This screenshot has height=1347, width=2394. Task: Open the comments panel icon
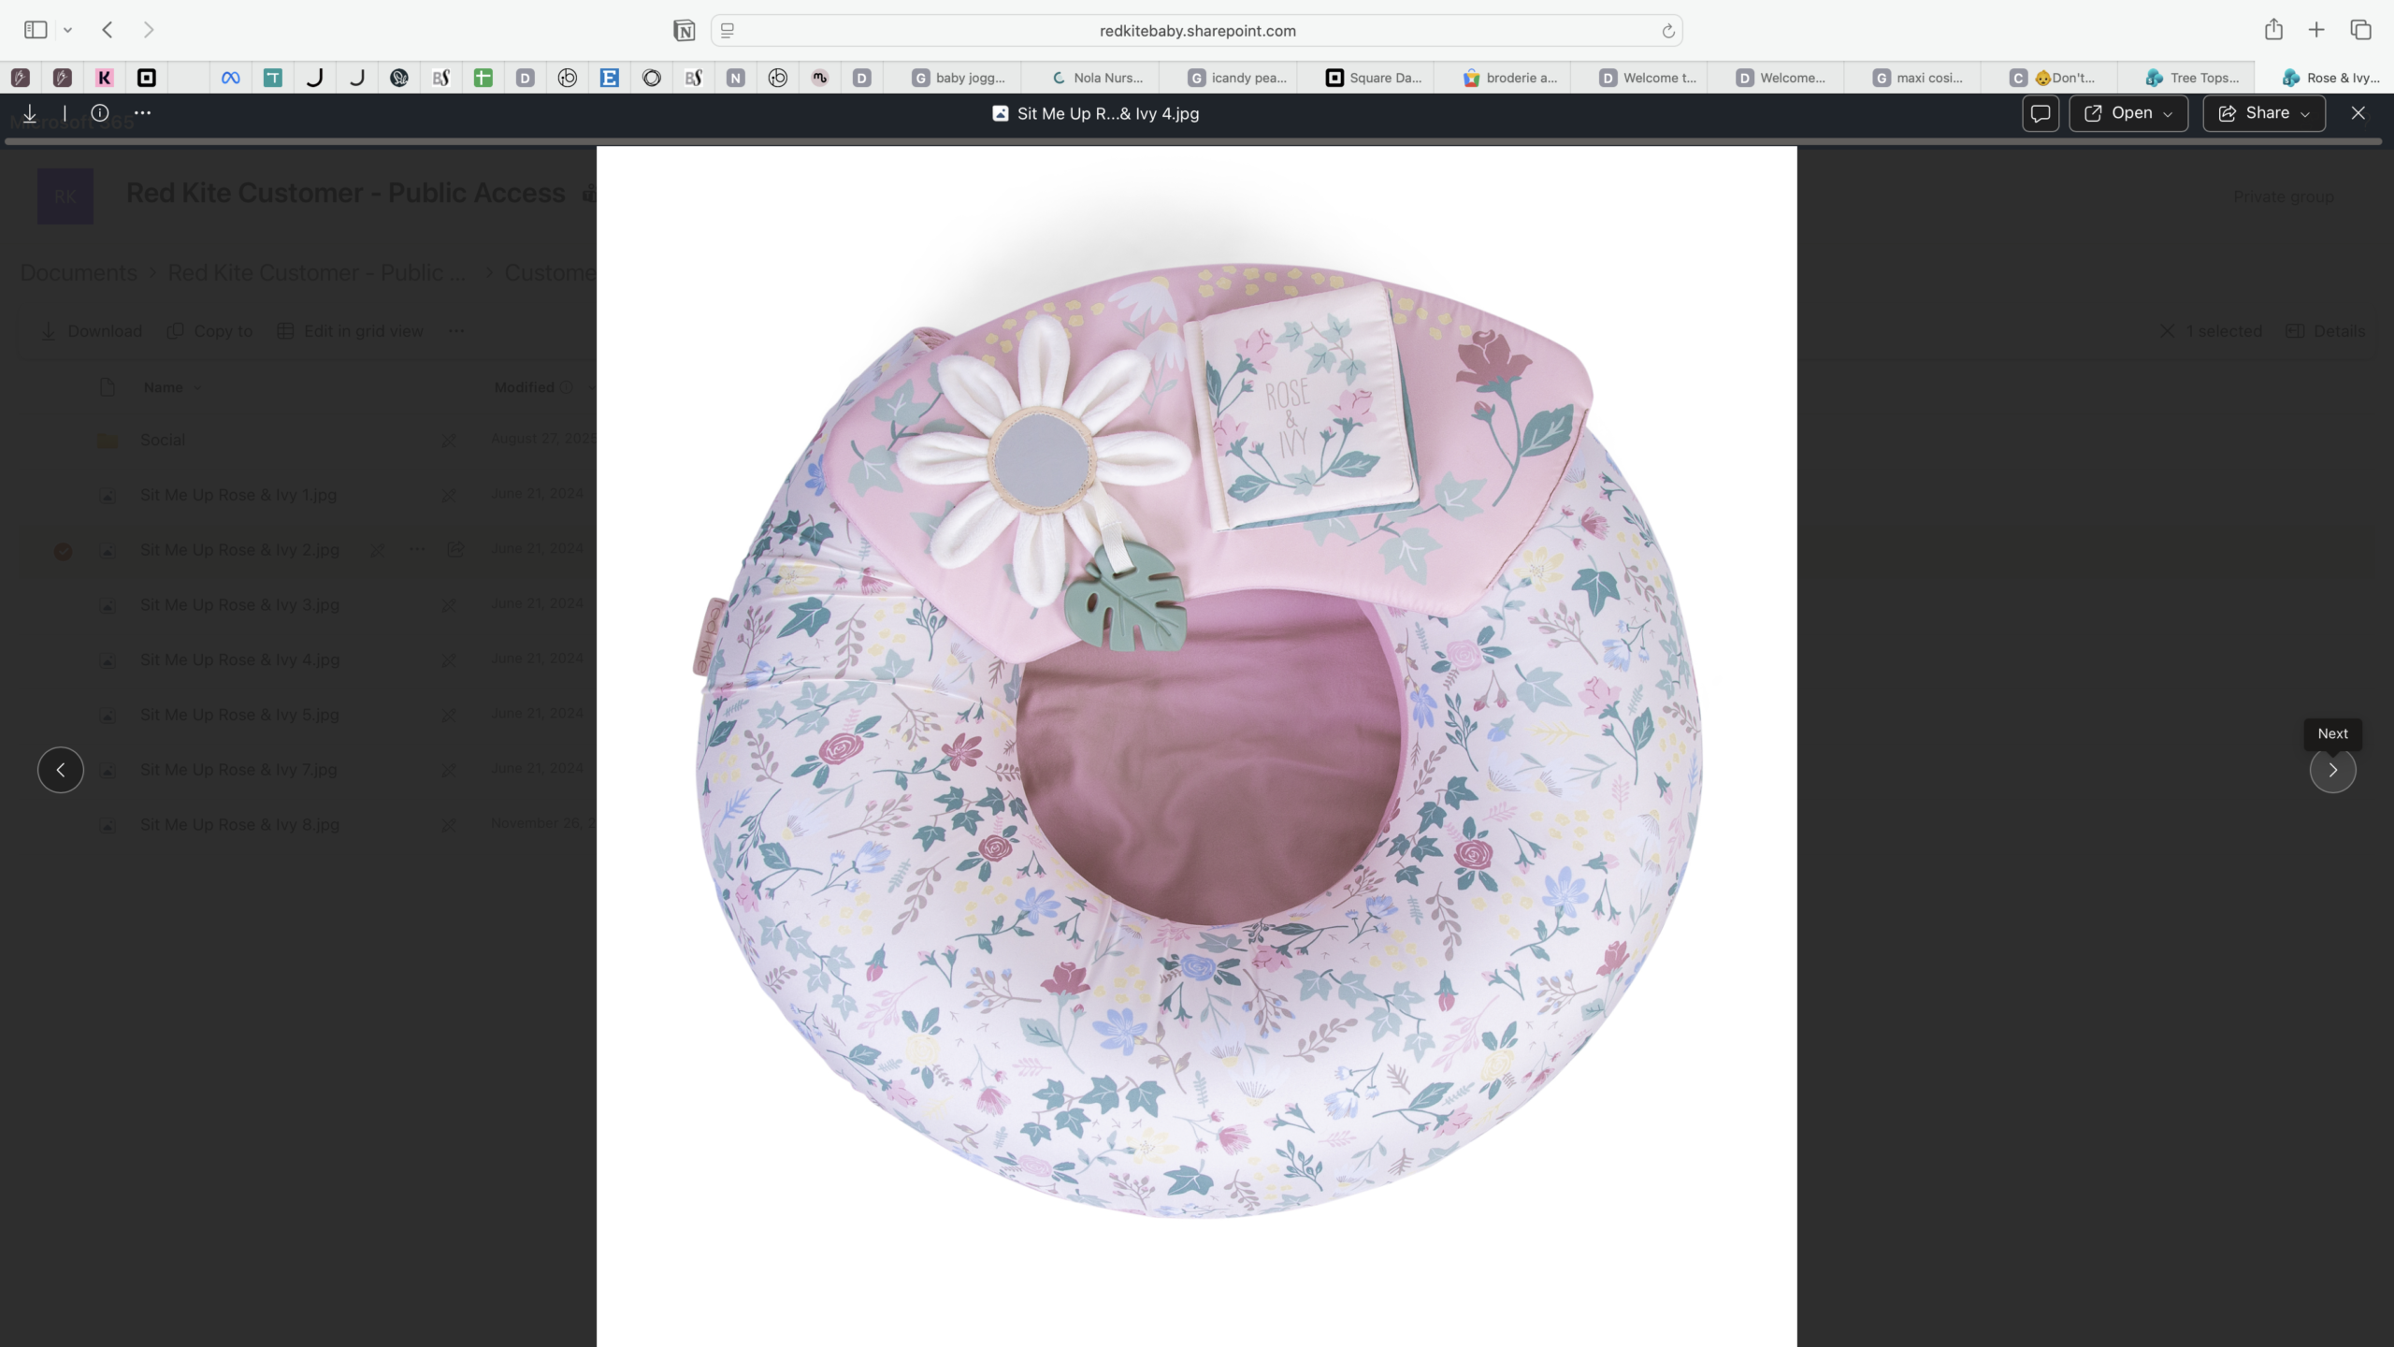[2041, 113]
